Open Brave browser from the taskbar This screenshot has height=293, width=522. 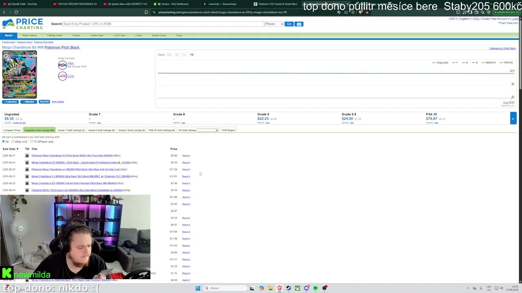point(279,288)
